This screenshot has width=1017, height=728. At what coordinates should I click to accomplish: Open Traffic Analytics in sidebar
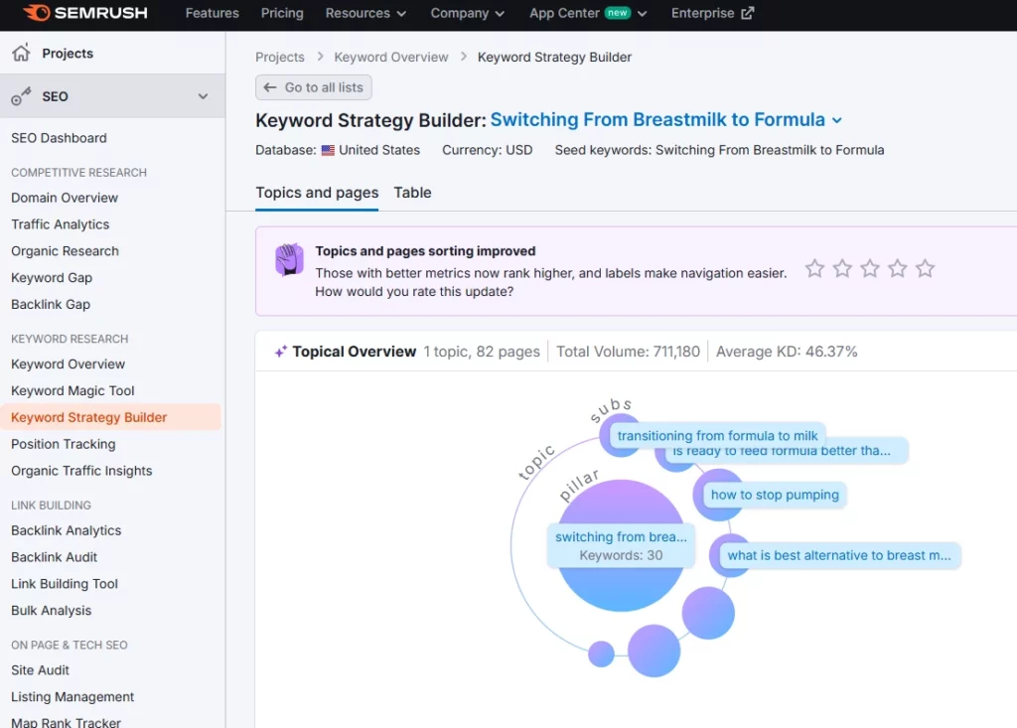click(61, 224)
